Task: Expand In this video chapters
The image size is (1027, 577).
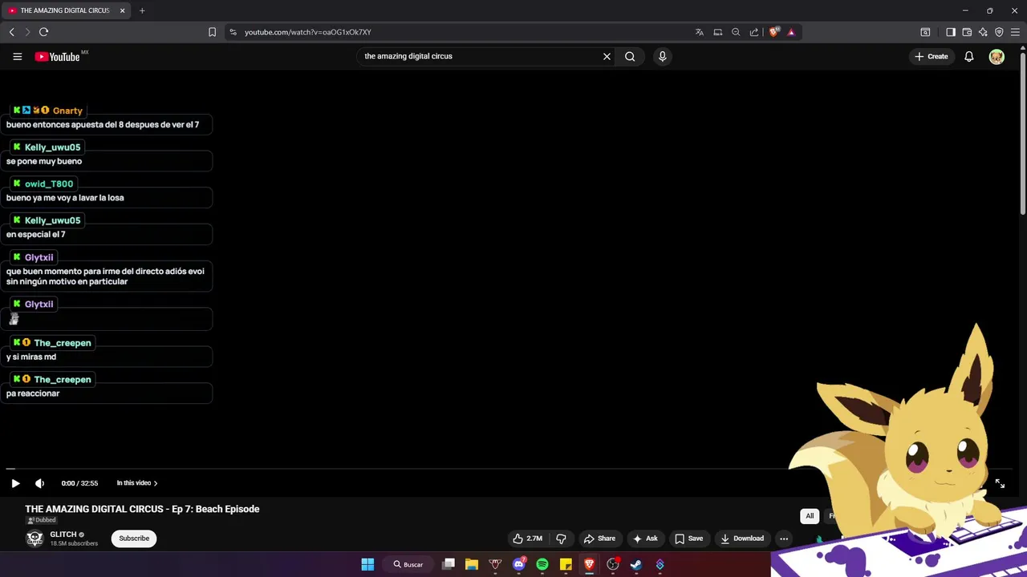Action: coord(136,483)
